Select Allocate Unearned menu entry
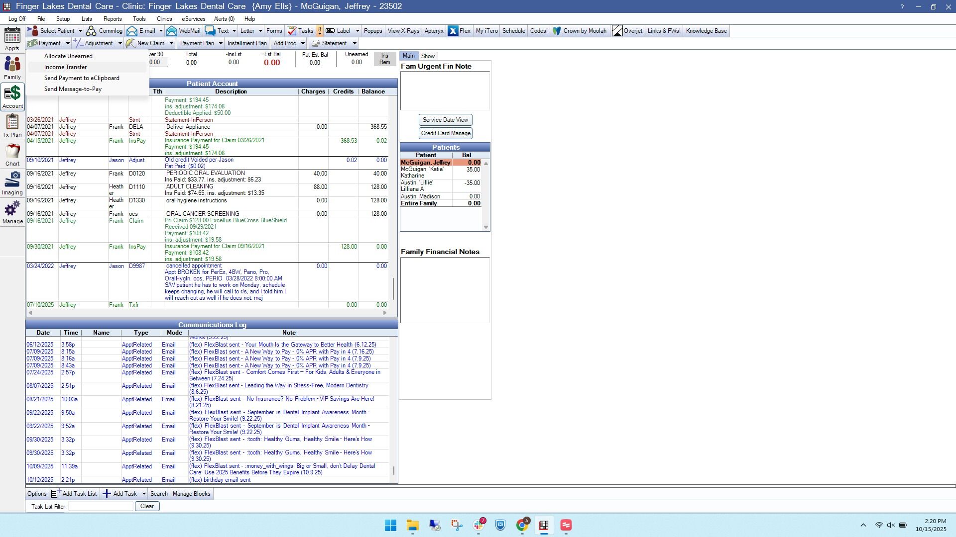956x537 pixels. pos(68,56)
